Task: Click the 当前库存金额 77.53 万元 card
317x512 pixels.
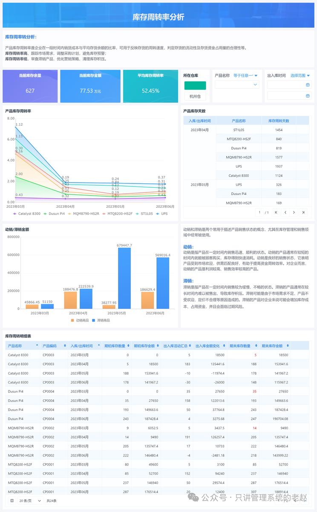Action: click(90, 86)
